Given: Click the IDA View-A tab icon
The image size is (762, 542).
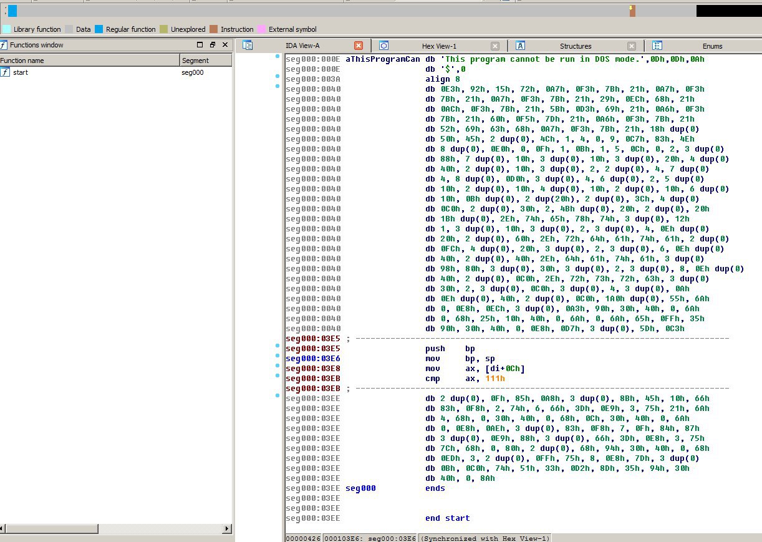Looking at the screenshot, I should click(248, 46).
